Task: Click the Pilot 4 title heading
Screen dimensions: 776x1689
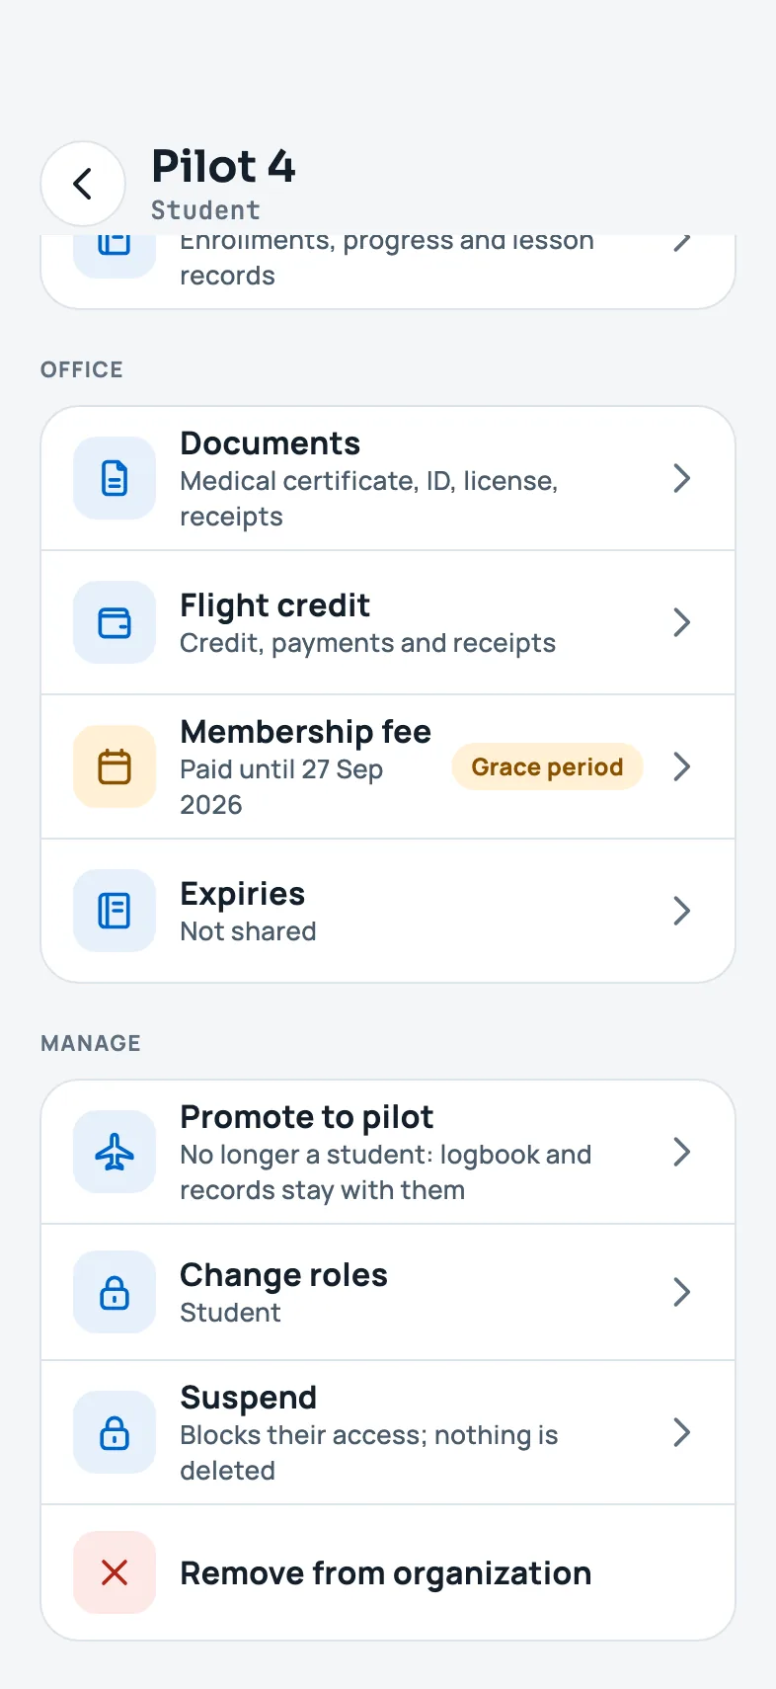Action: coord(224,166)
